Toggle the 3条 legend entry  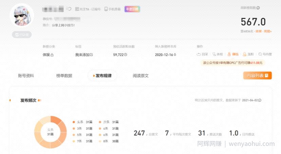[x=82, y=129]
